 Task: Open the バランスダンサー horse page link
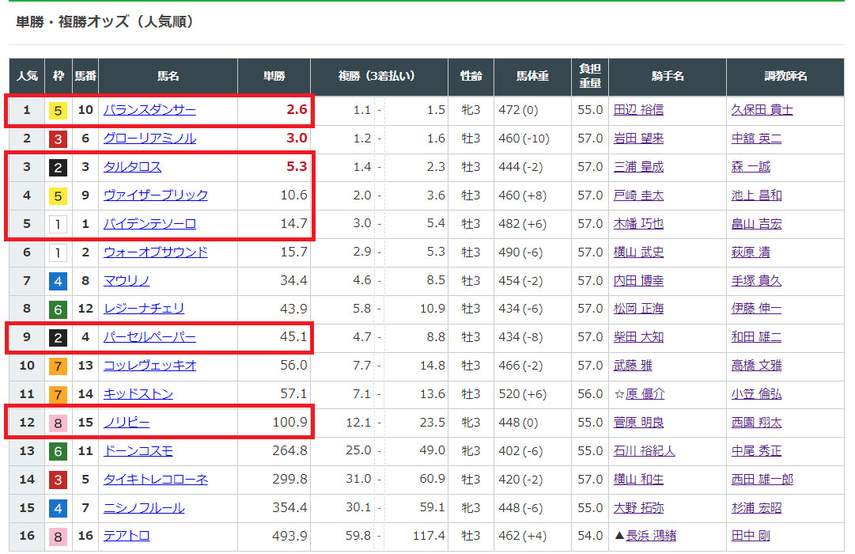pyautogui.click(x=149, y=110)
